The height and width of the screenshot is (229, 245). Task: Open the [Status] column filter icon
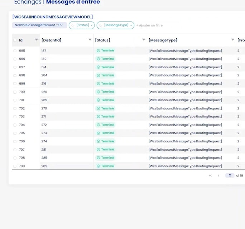[x=144, y=40]
